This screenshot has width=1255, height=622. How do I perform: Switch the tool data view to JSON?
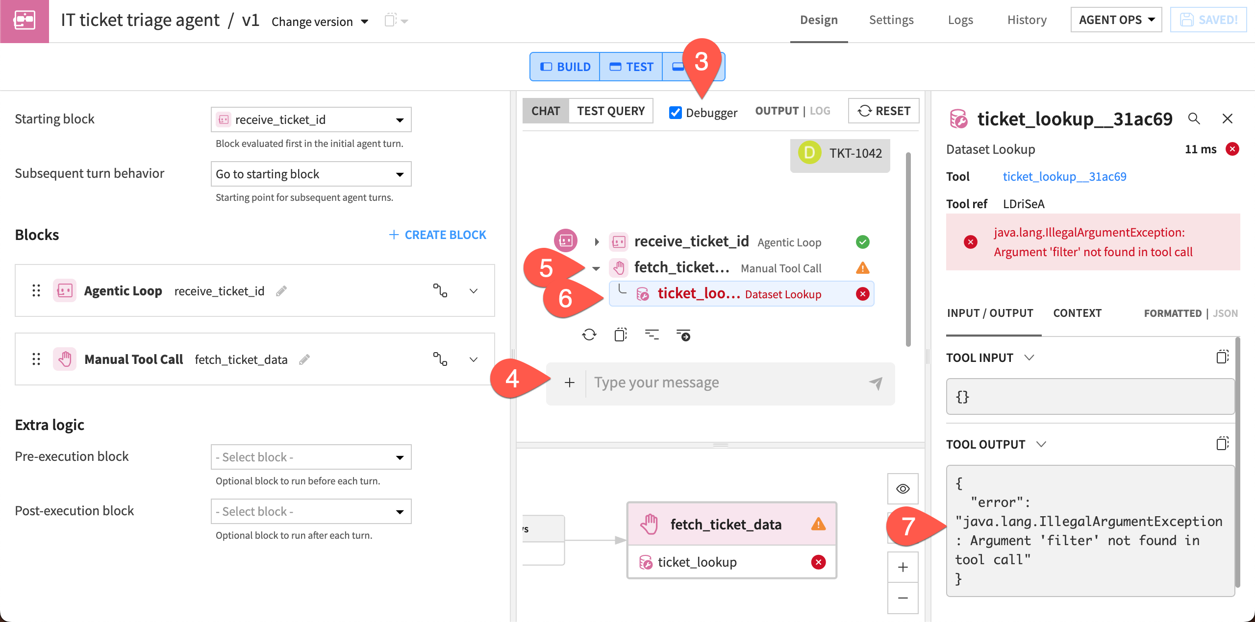[1225, 313]
